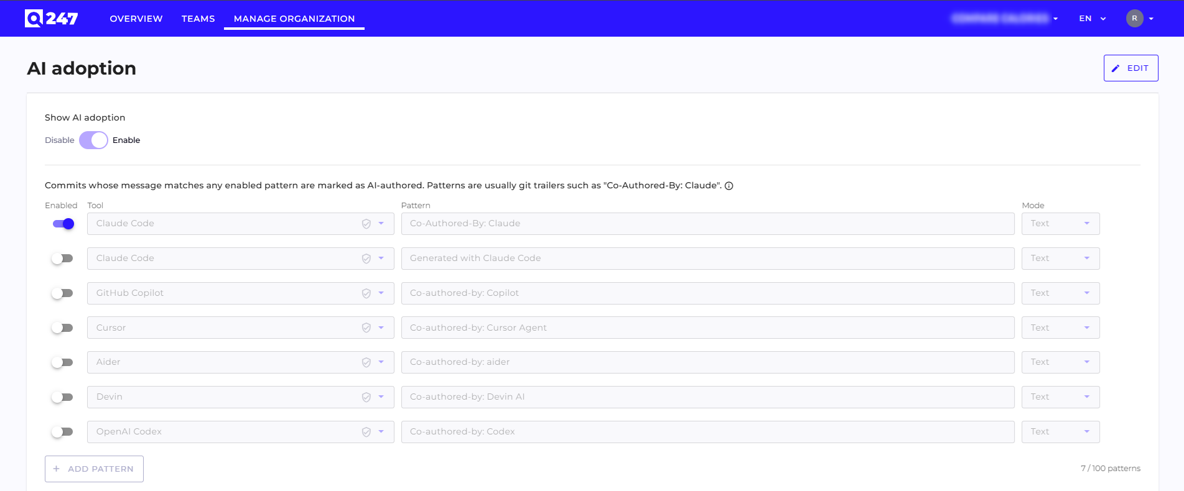The image size is (1184, 491).
Task: Click the pencil icon in the Edit button
Action: 1116,68
